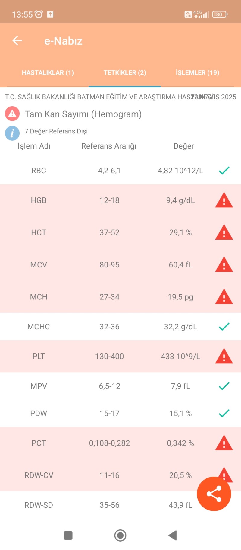Select the HCT result row
This screenshot has width=241, height=550.
tap(120, 232)
